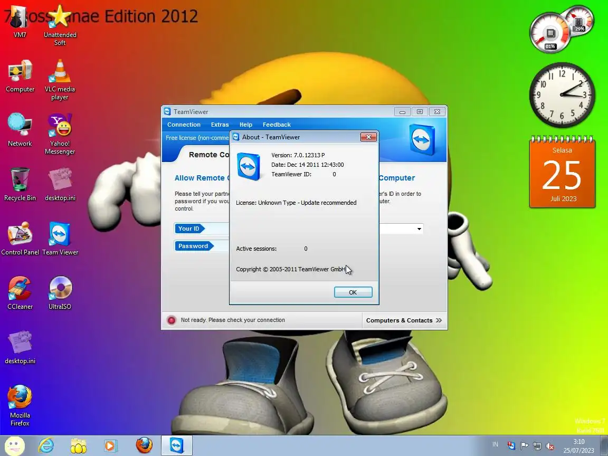Click Not ready status message
The width and height of the screenshot is (608, 456).
[233, 320]
